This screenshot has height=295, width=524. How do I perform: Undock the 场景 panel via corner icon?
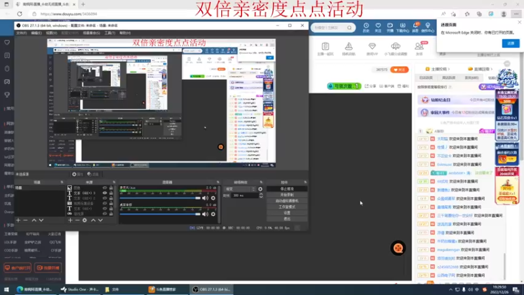(x=62, y=182)
